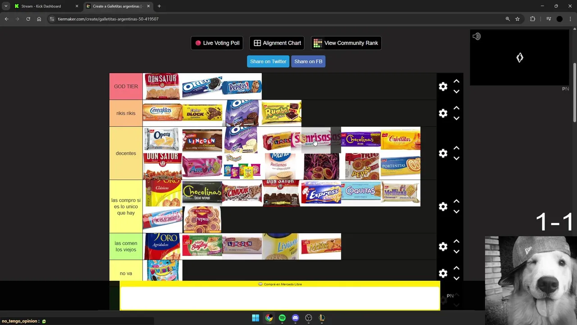Image resolution: width=577 pixels, height=325 pixels.
Task: Close the Kick Dashboard tab
Action: pos(77,6)
